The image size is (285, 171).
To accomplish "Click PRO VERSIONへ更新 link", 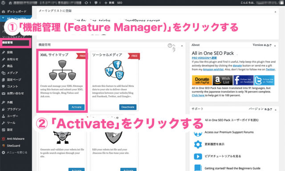I will point(204,58).
